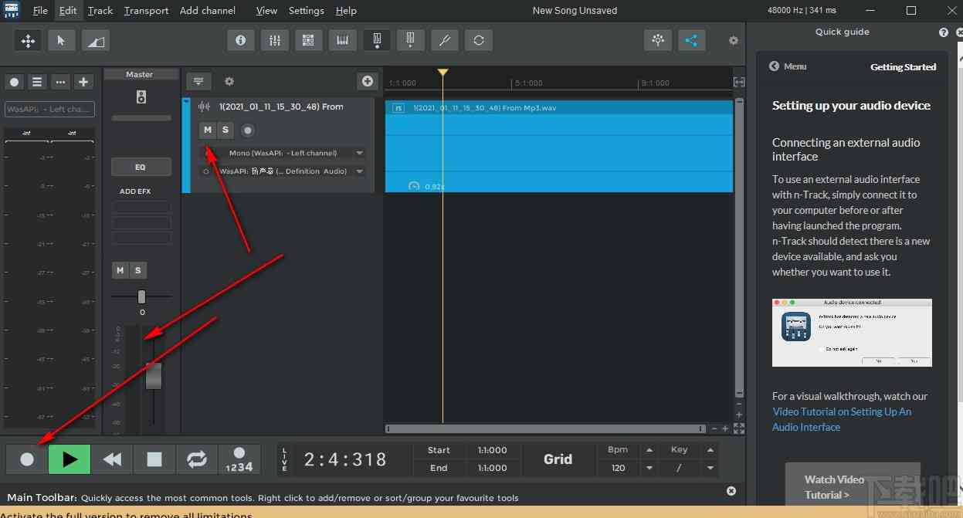
Task: Toggle the small circle beside the WasAPI output device
Action: click(x=205, y=171)
